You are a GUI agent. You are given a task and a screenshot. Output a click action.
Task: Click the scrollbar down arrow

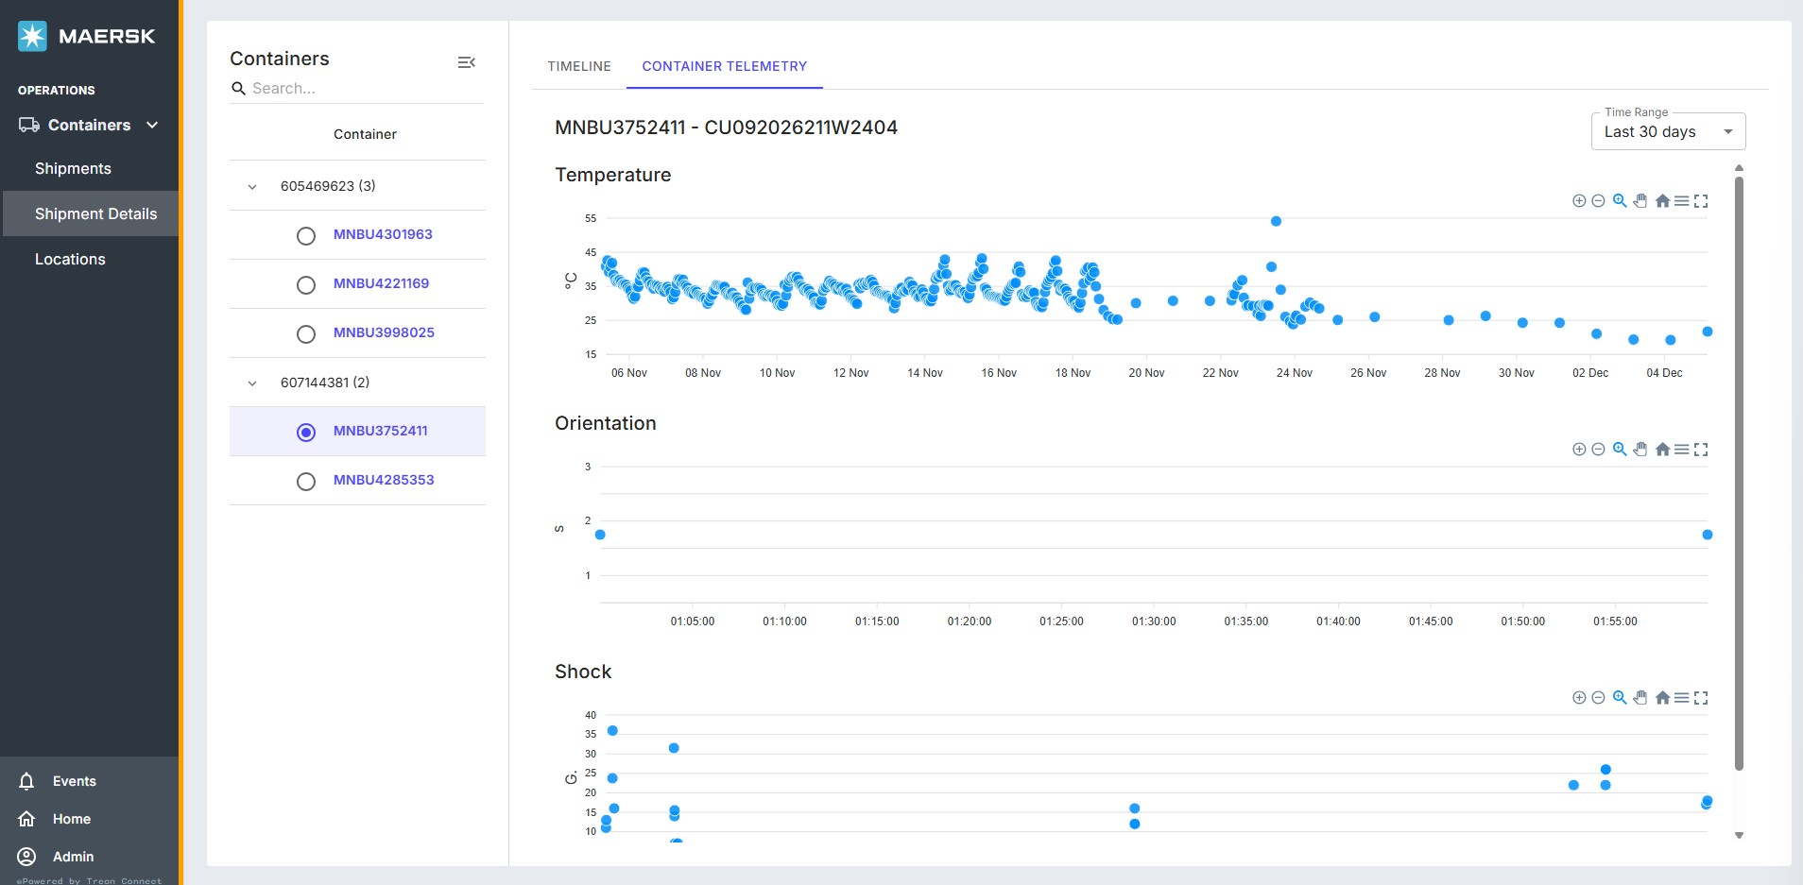point(1739,836)
